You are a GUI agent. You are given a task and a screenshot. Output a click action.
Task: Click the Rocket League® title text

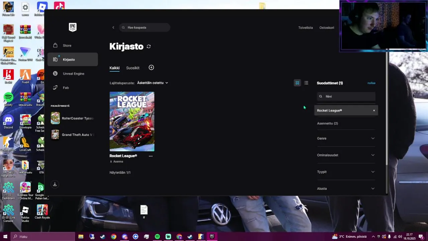coord(123,156)
